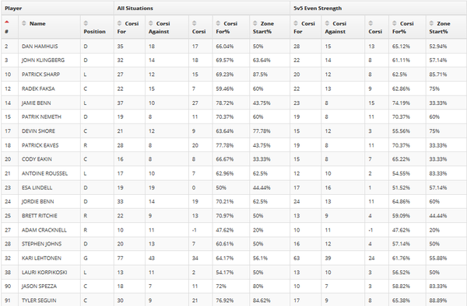Screen dimensions: 467x306
Task: Sort All Situations Corsi For% column
Action: [x=218, y=23]
